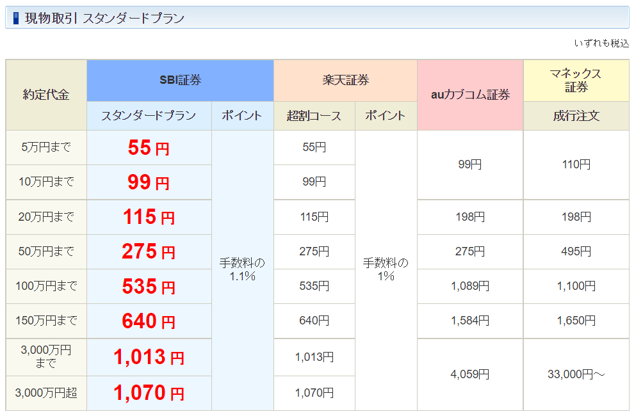The image size is (643, 414).
Task: Click マネックス 198円 fee cell
Action: click(576, 217)
